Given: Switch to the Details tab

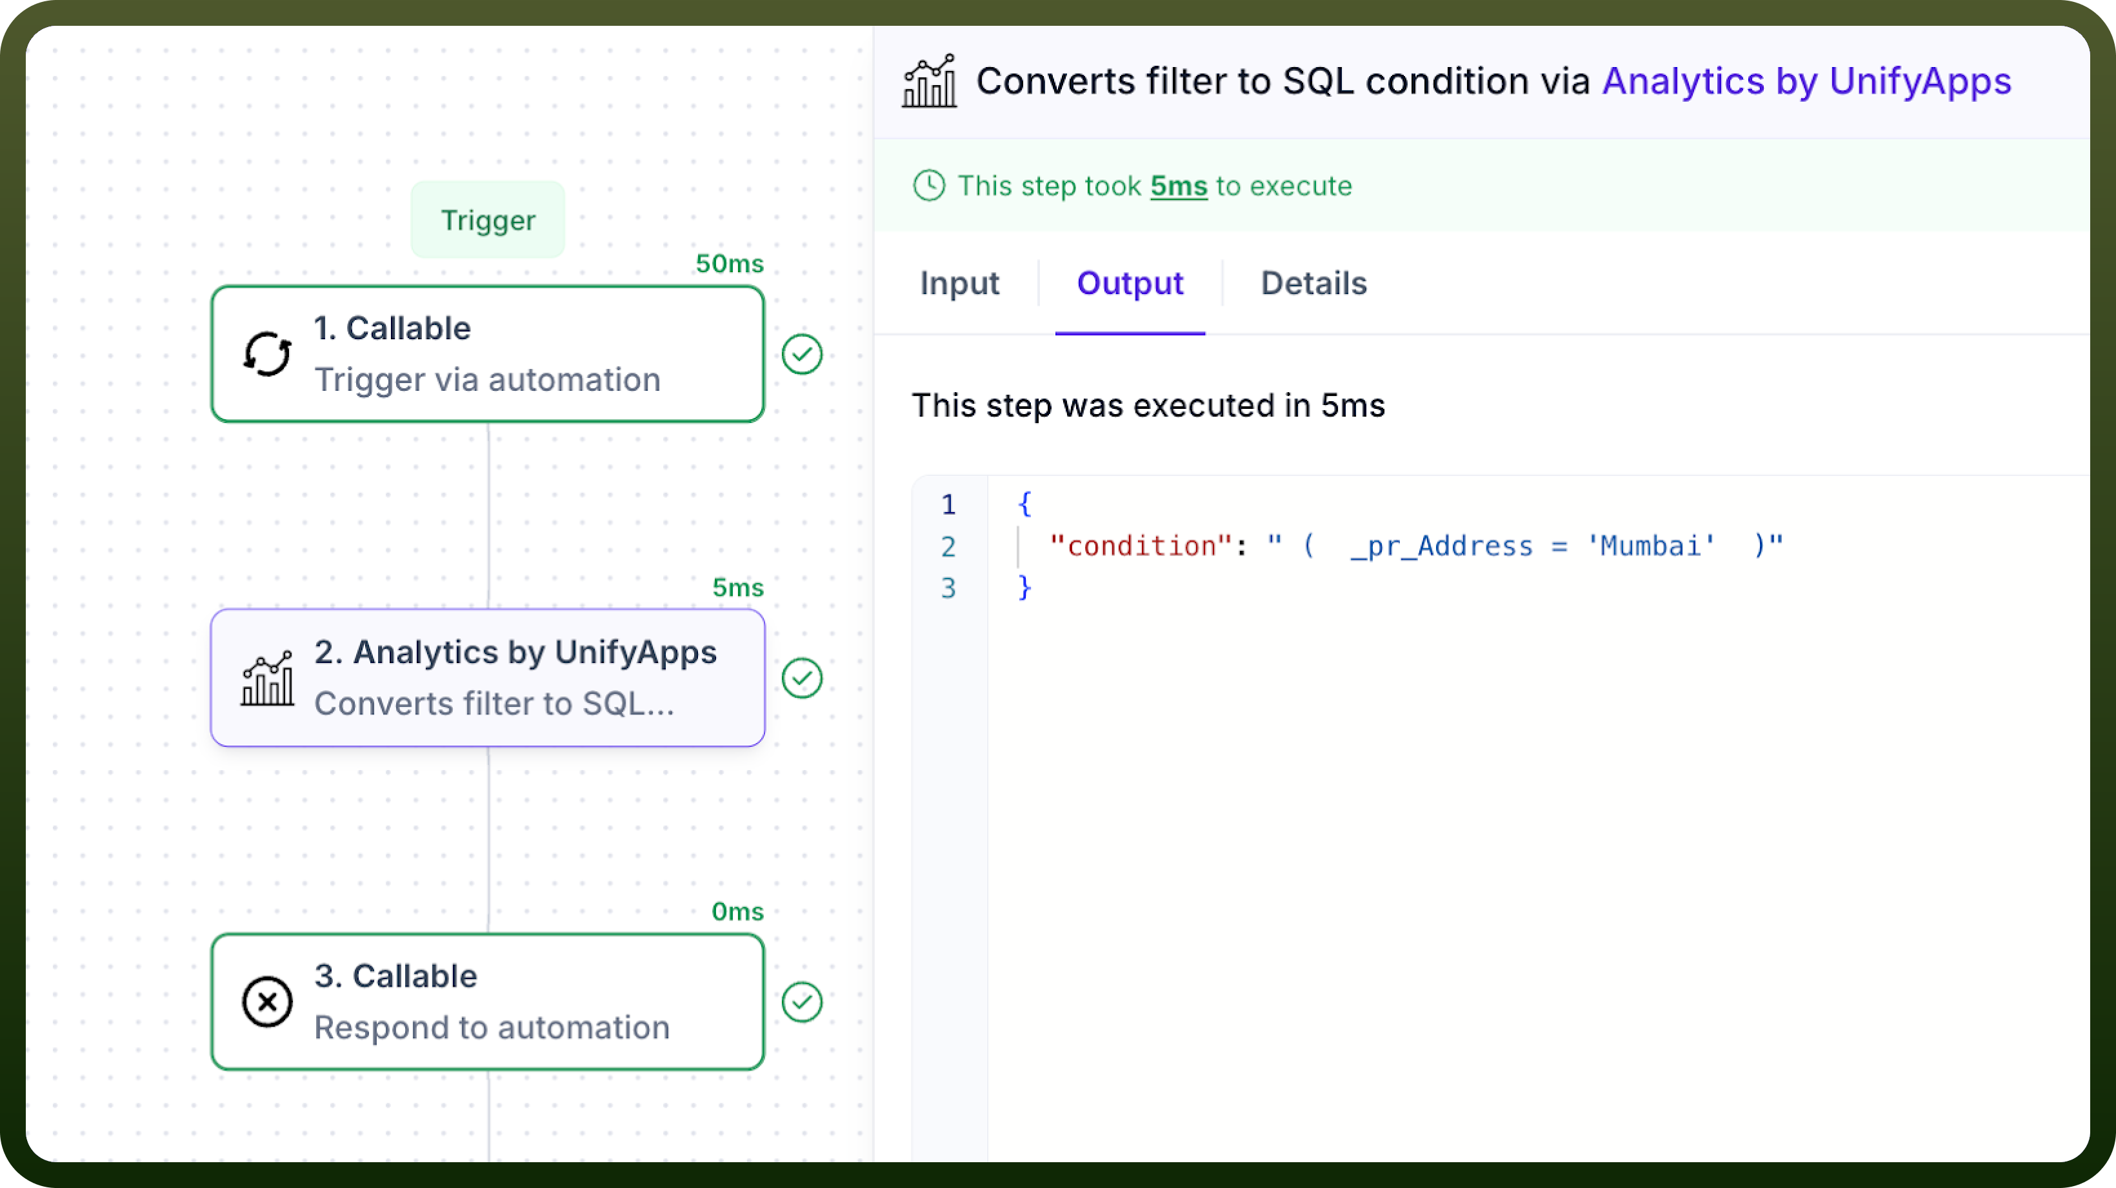Looking at the screenshot, I should click(x=1313, y=283).
